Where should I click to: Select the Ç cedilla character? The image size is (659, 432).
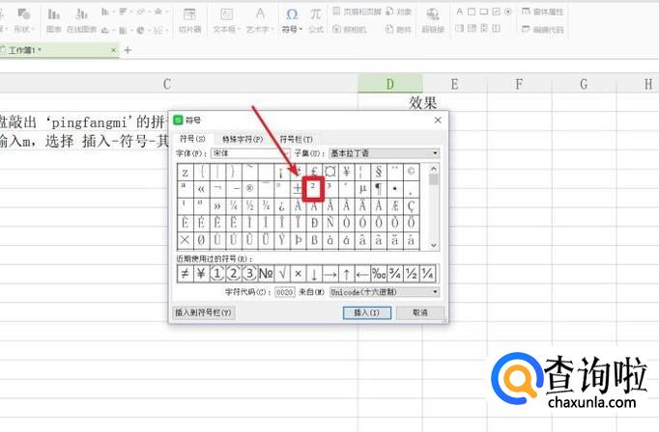pos(411,206)
